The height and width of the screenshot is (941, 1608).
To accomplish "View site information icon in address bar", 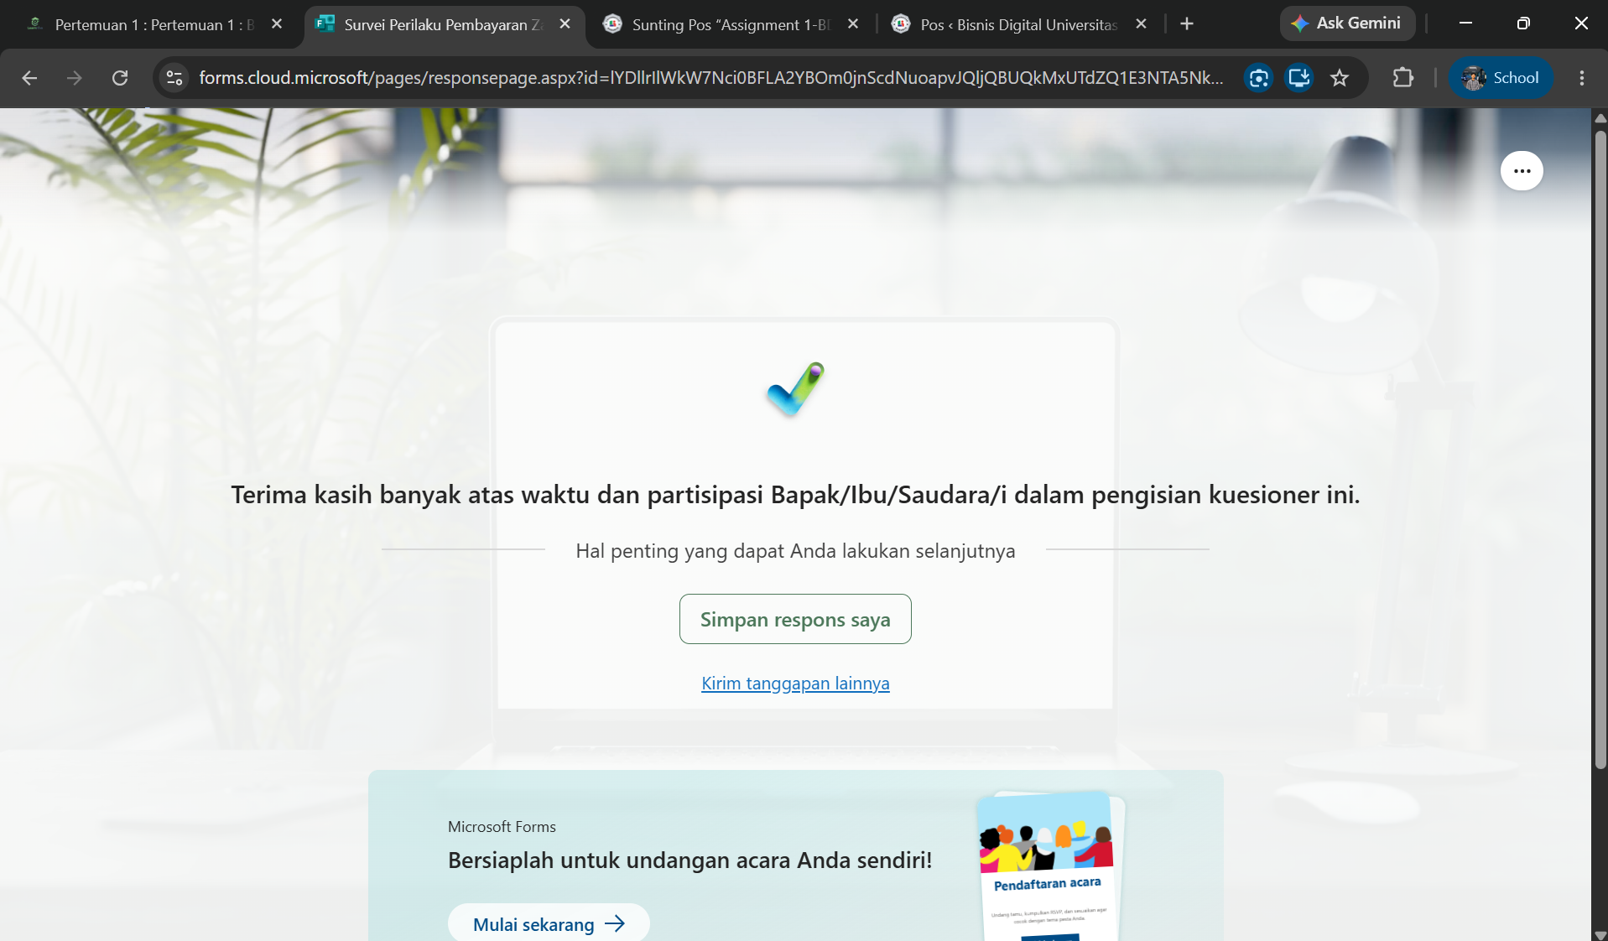I will point(174,78).
